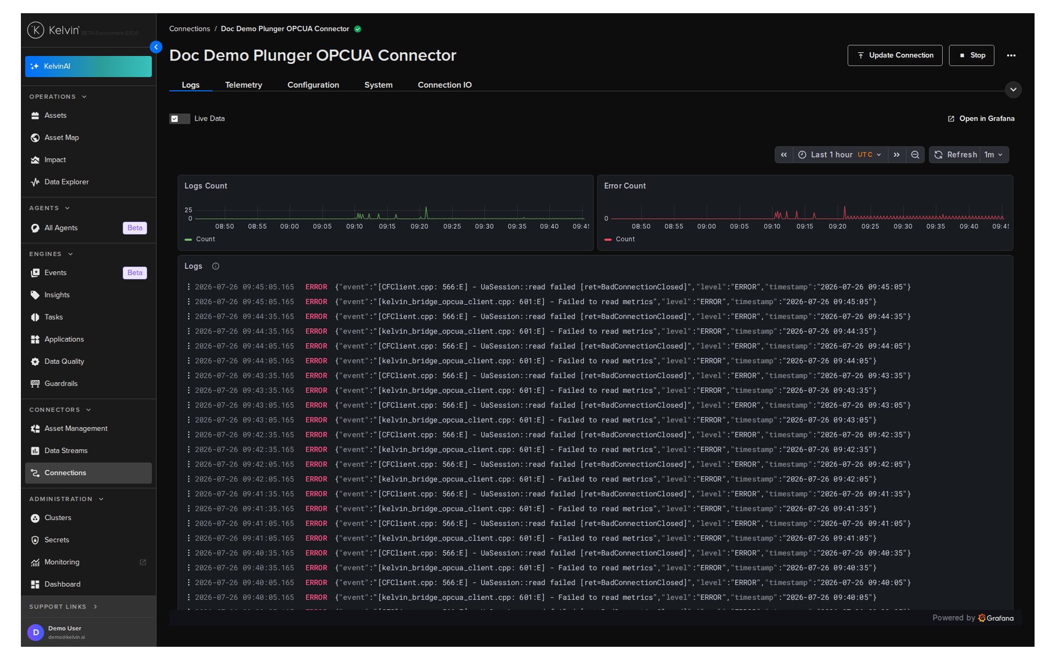Open Last 1 hour time picker

(840, 155)
